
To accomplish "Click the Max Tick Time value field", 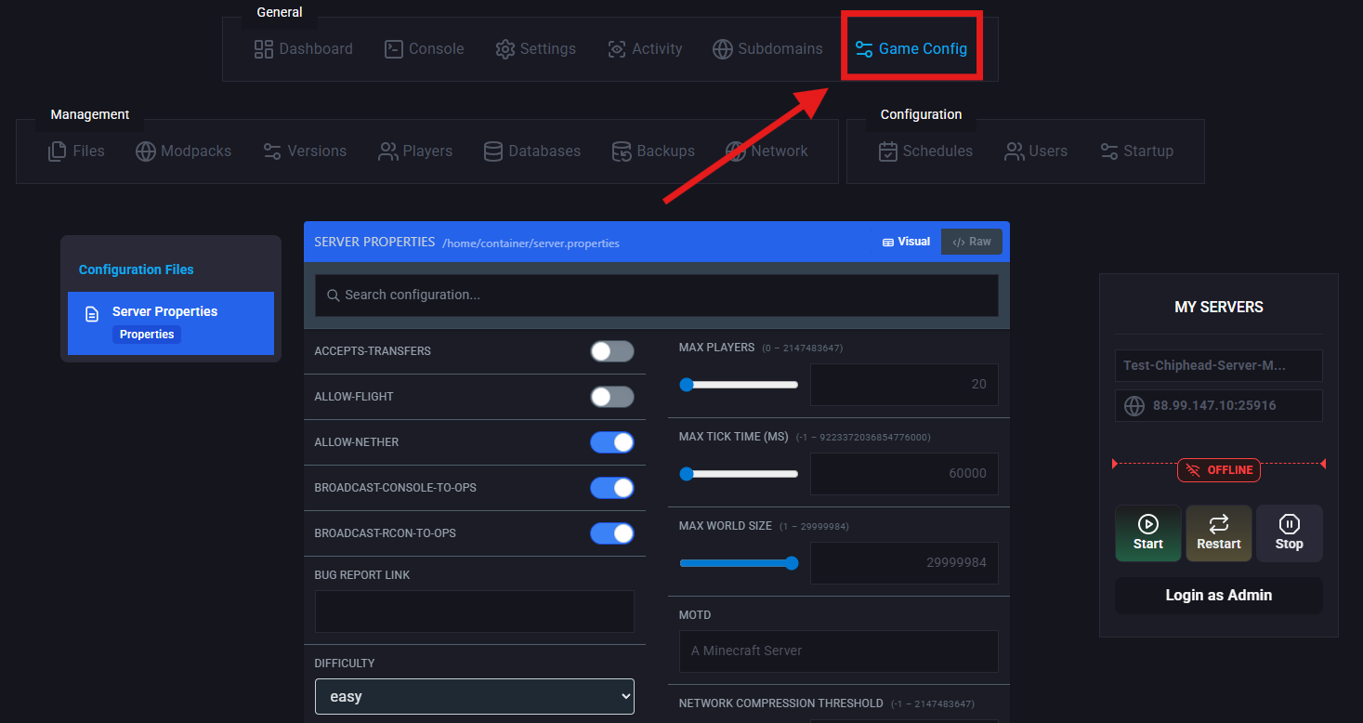I will click(x=905, y=474).
